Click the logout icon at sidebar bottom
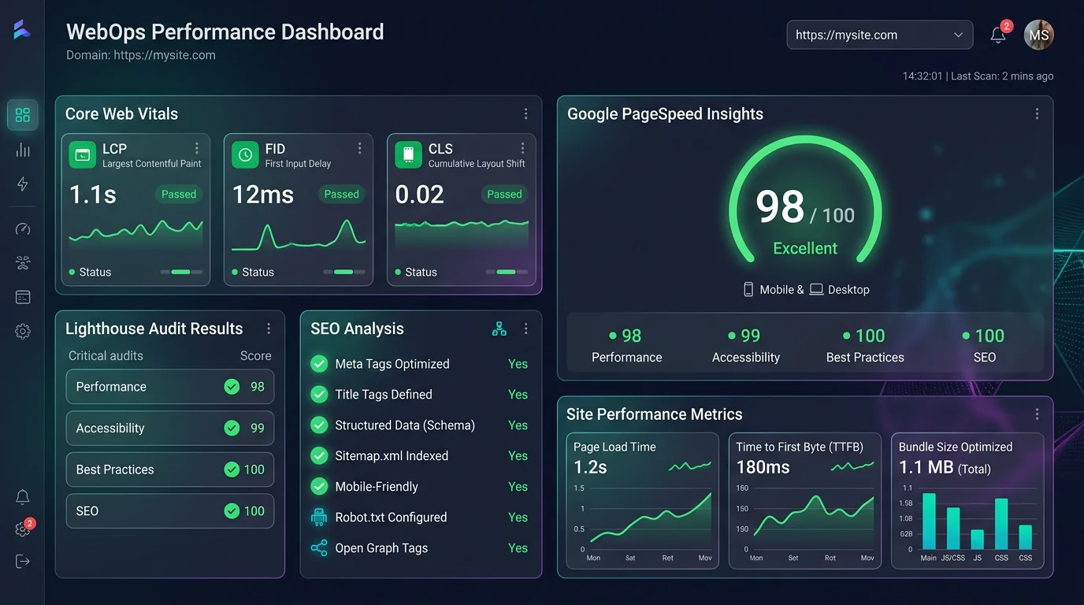Image resolution: width=1084 pixels, height=605 pixels. pos(22,561)
